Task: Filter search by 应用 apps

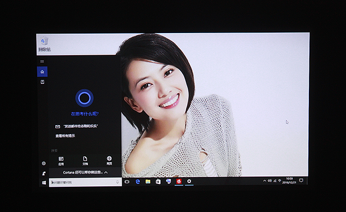Action: pos(61,161)
